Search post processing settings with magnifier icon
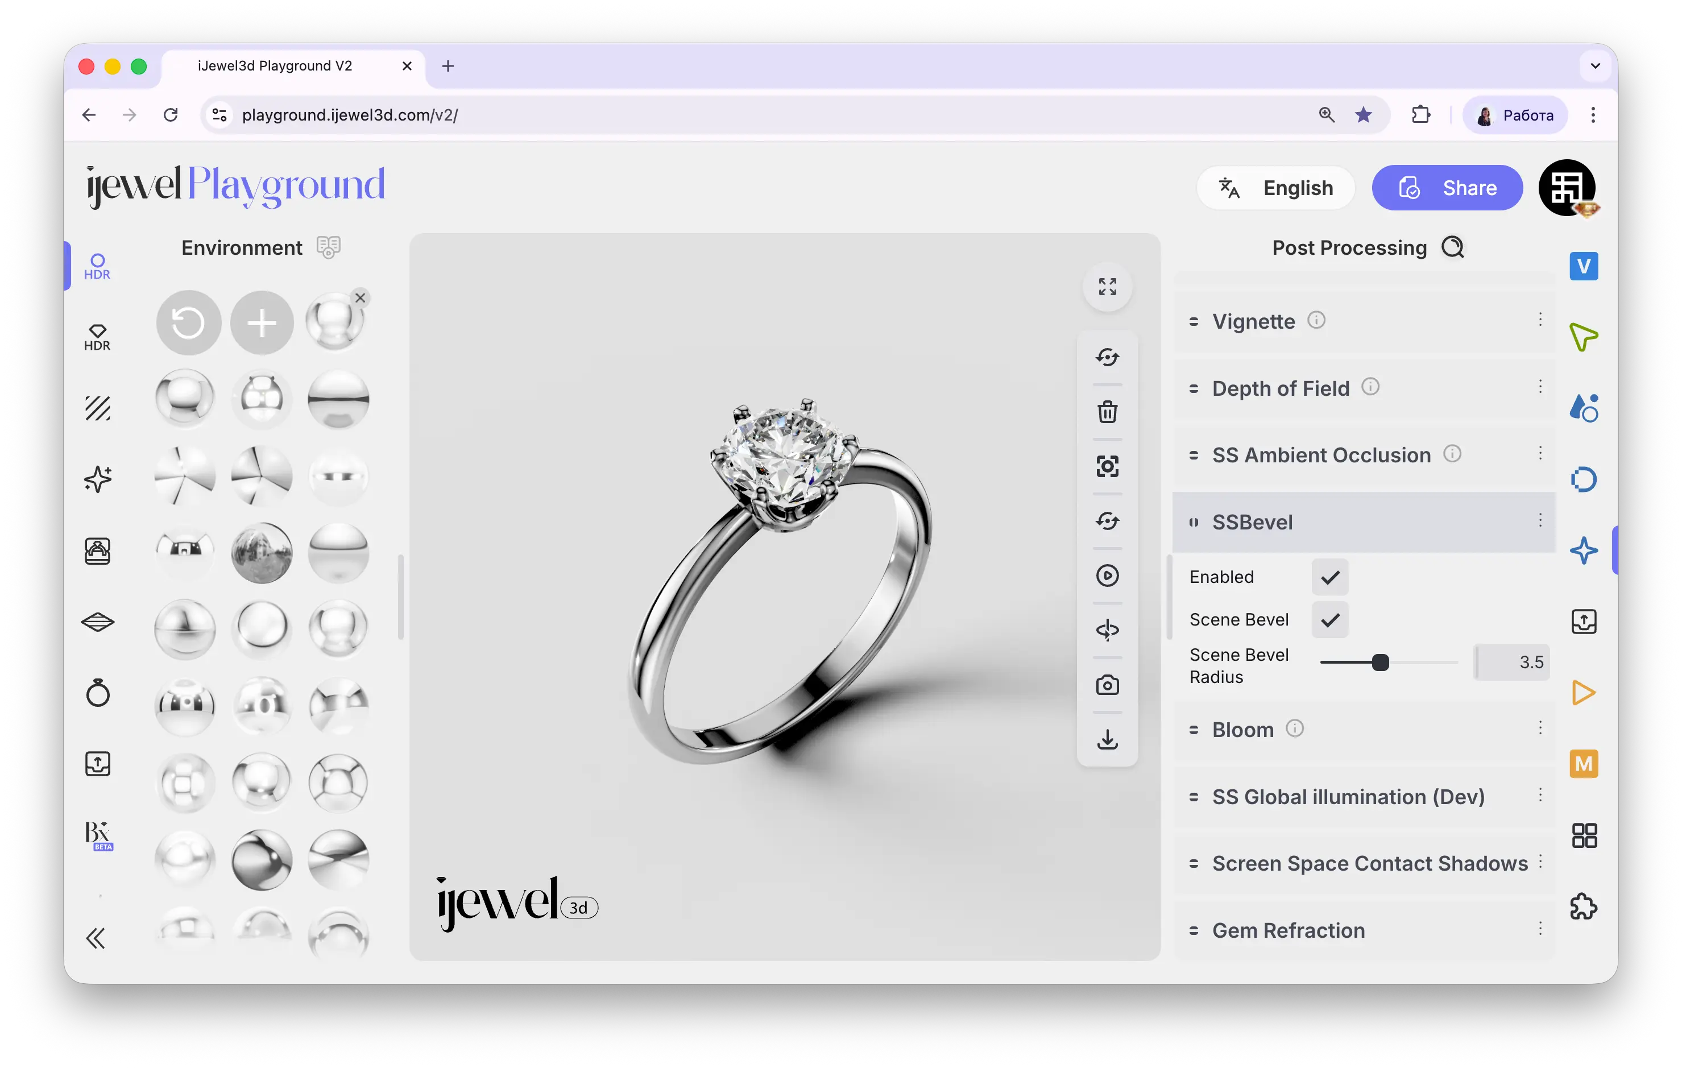 [1453, 247]
